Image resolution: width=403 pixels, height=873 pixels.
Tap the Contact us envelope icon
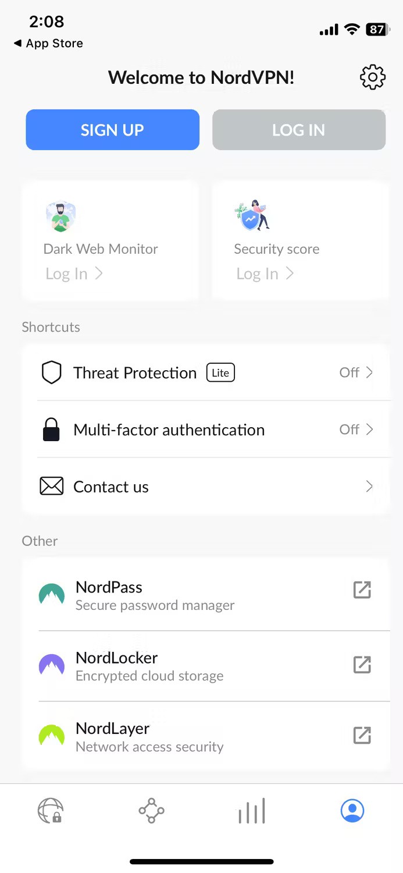pos(52,486)
